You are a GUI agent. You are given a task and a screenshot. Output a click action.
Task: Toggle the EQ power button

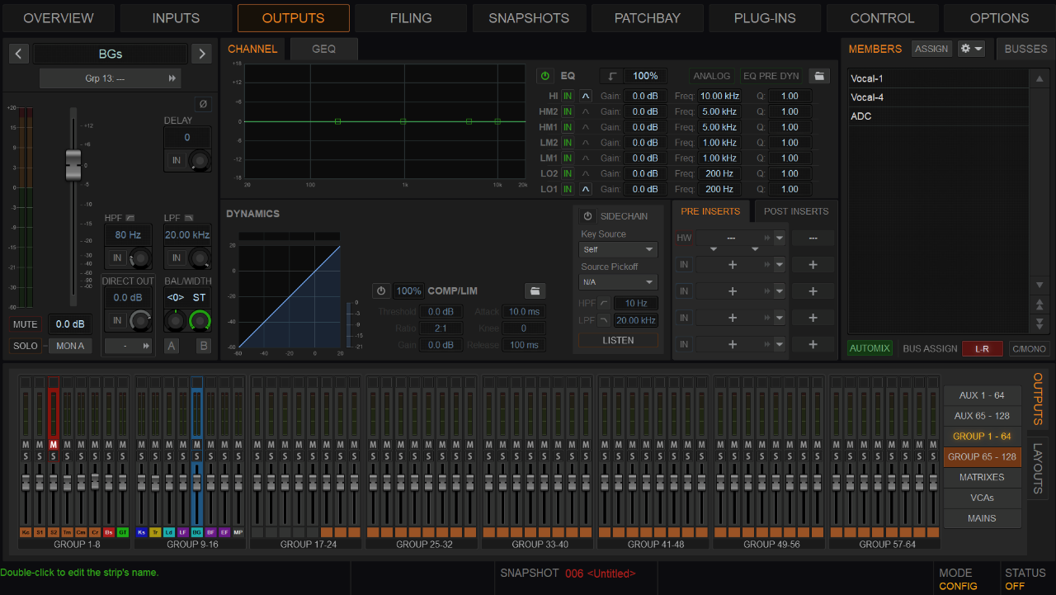pos(544,76)
